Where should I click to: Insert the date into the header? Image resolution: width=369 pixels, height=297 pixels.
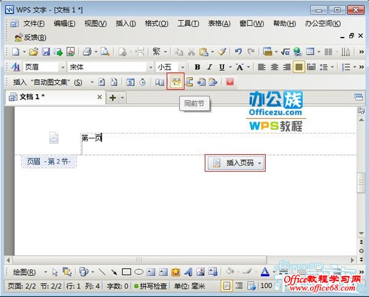pyautogui.click(x=130, y=82)
